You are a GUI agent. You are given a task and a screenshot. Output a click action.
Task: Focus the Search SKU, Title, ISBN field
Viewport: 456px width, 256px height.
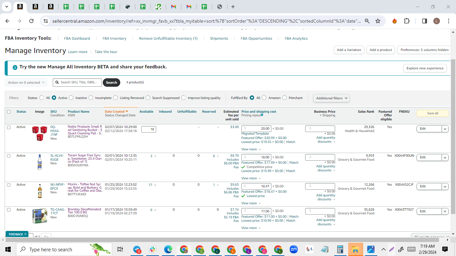pyautogui.click(x=77, y=83)
